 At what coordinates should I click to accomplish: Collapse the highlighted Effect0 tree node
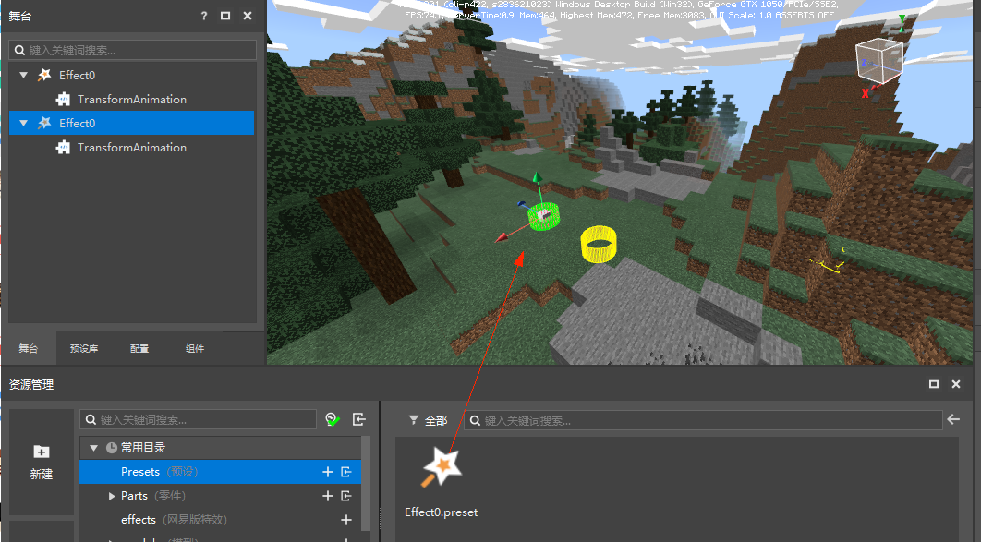(24, 123)
